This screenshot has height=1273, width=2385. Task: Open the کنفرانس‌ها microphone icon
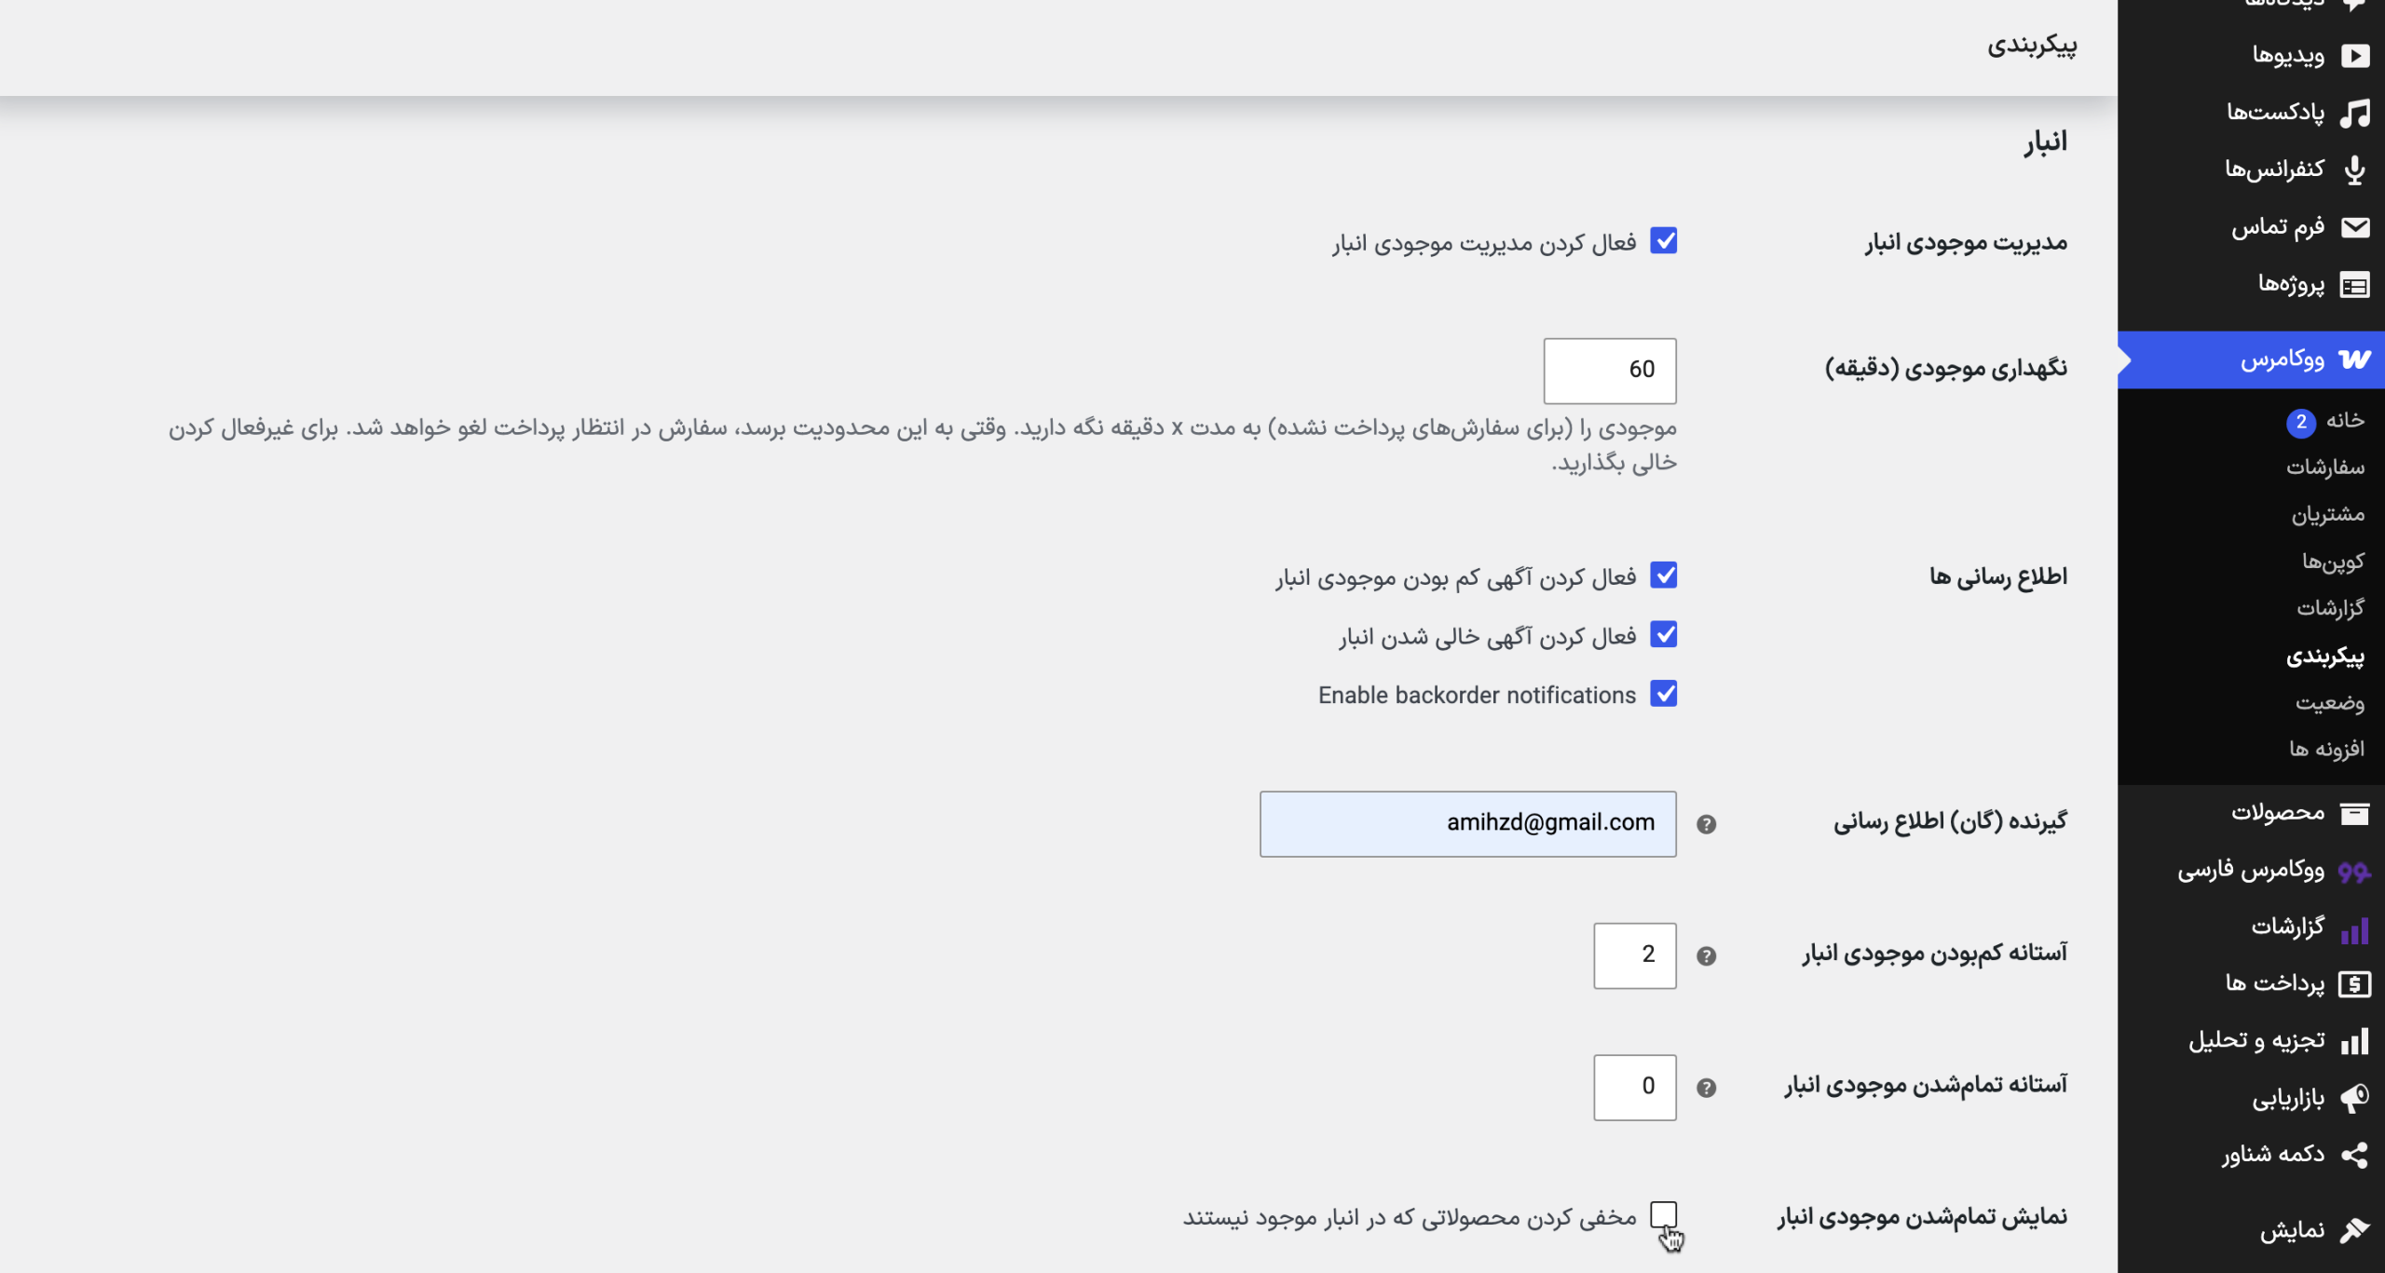pyautogui.click(x=2354, y=169)
